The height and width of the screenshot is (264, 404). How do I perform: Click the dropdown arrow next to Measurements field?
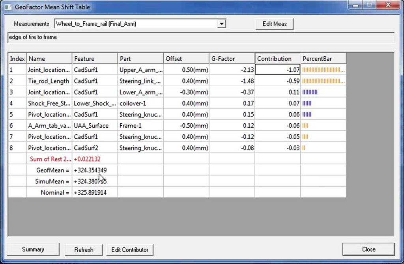point(222,24)
